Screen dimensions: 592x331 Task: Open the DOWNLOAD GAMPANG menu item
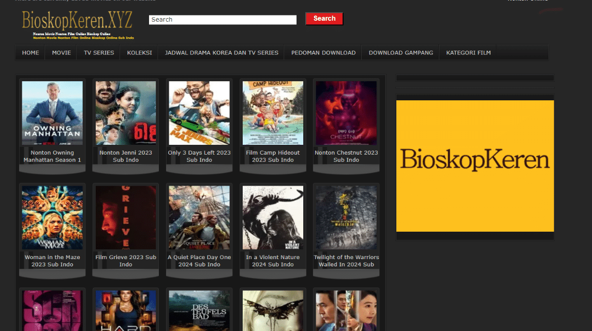point(401,53)
